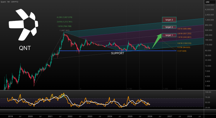Click Fib label 1.618 (764.789)

64,26
